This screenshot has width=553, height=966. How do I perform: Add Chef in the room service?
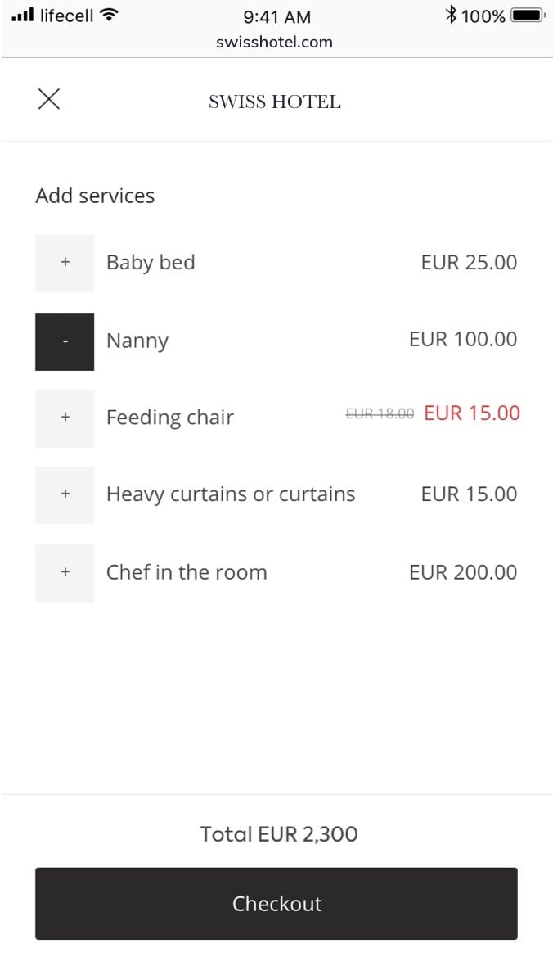(x=65, y=572)
